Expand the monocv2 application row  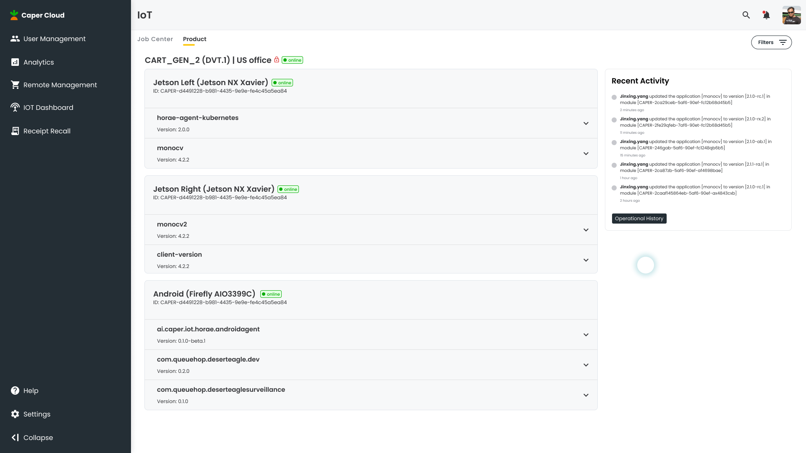tap(586, 230)
